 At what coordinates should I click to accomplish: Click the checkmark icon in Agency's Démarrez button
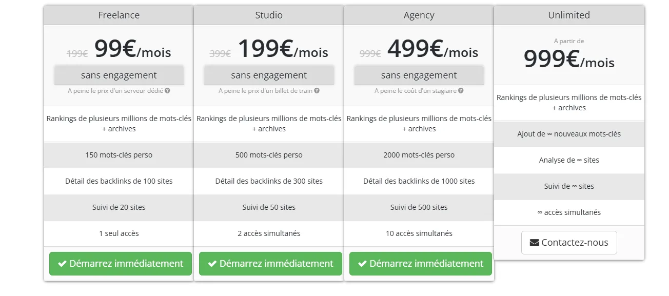coord(362,264)
